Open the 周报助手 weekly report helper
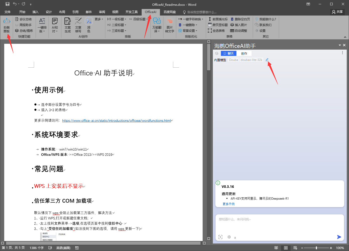This screenshot has height=251, width=349. click(x=23, y=25)
